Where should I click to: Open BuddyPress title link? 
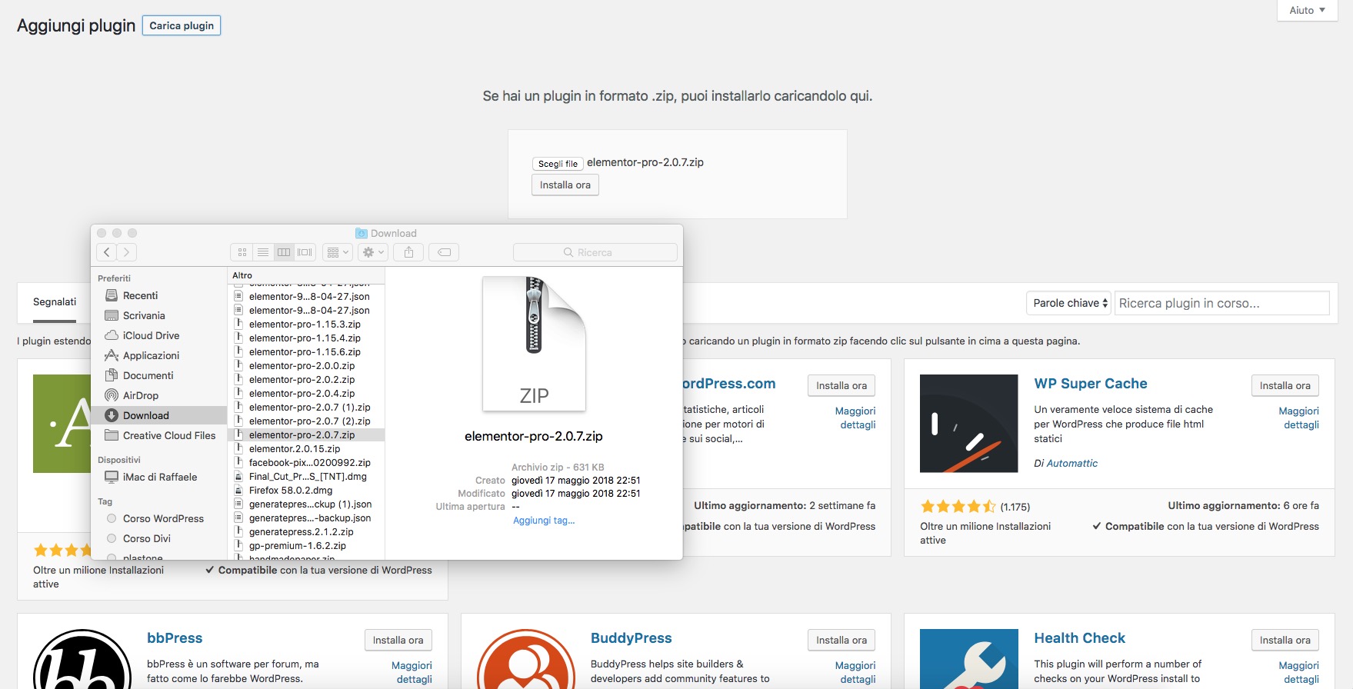tap(632, 638)
